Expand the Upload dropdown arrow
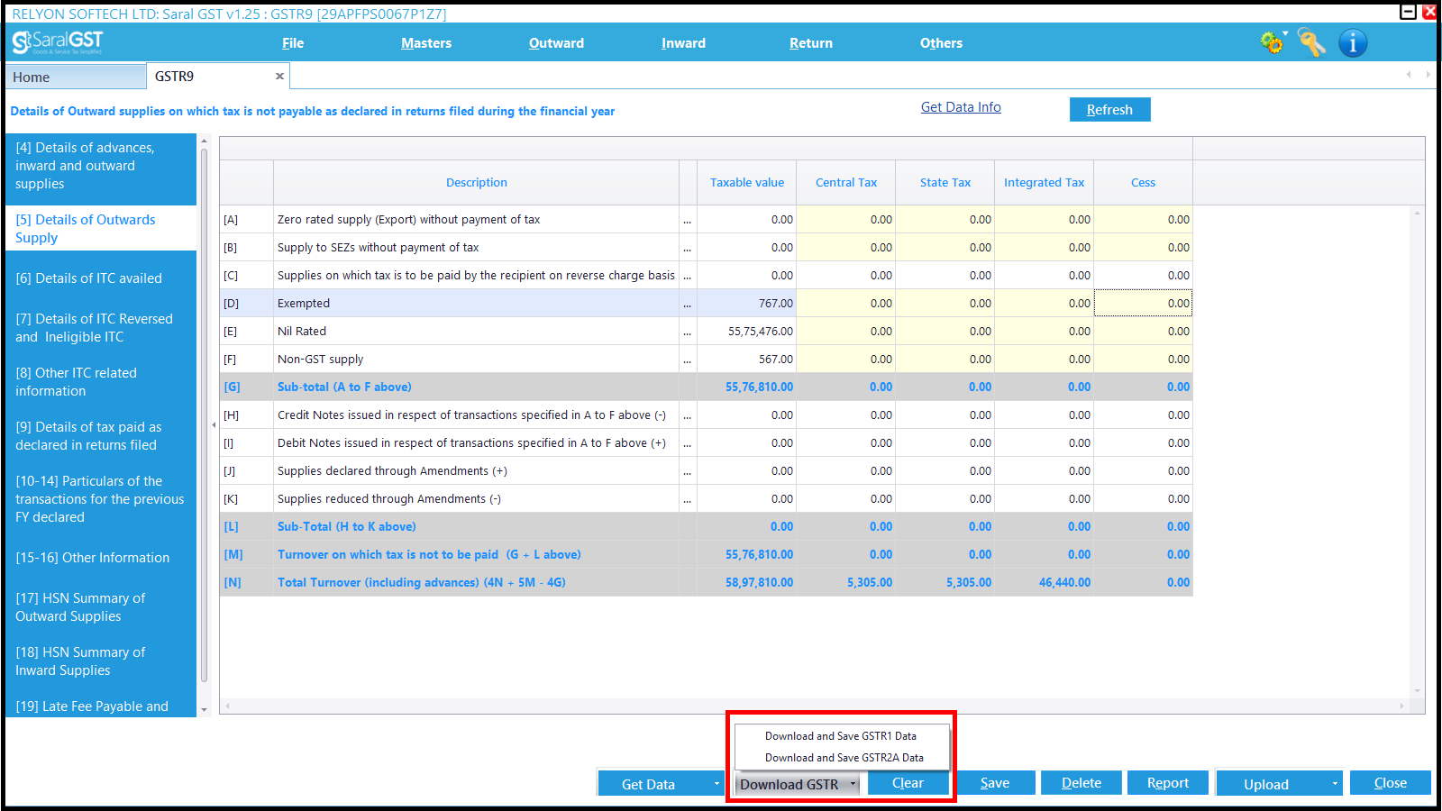Image resolution: width=1442 pixels, height=811 pixels. coord(1335,784)
